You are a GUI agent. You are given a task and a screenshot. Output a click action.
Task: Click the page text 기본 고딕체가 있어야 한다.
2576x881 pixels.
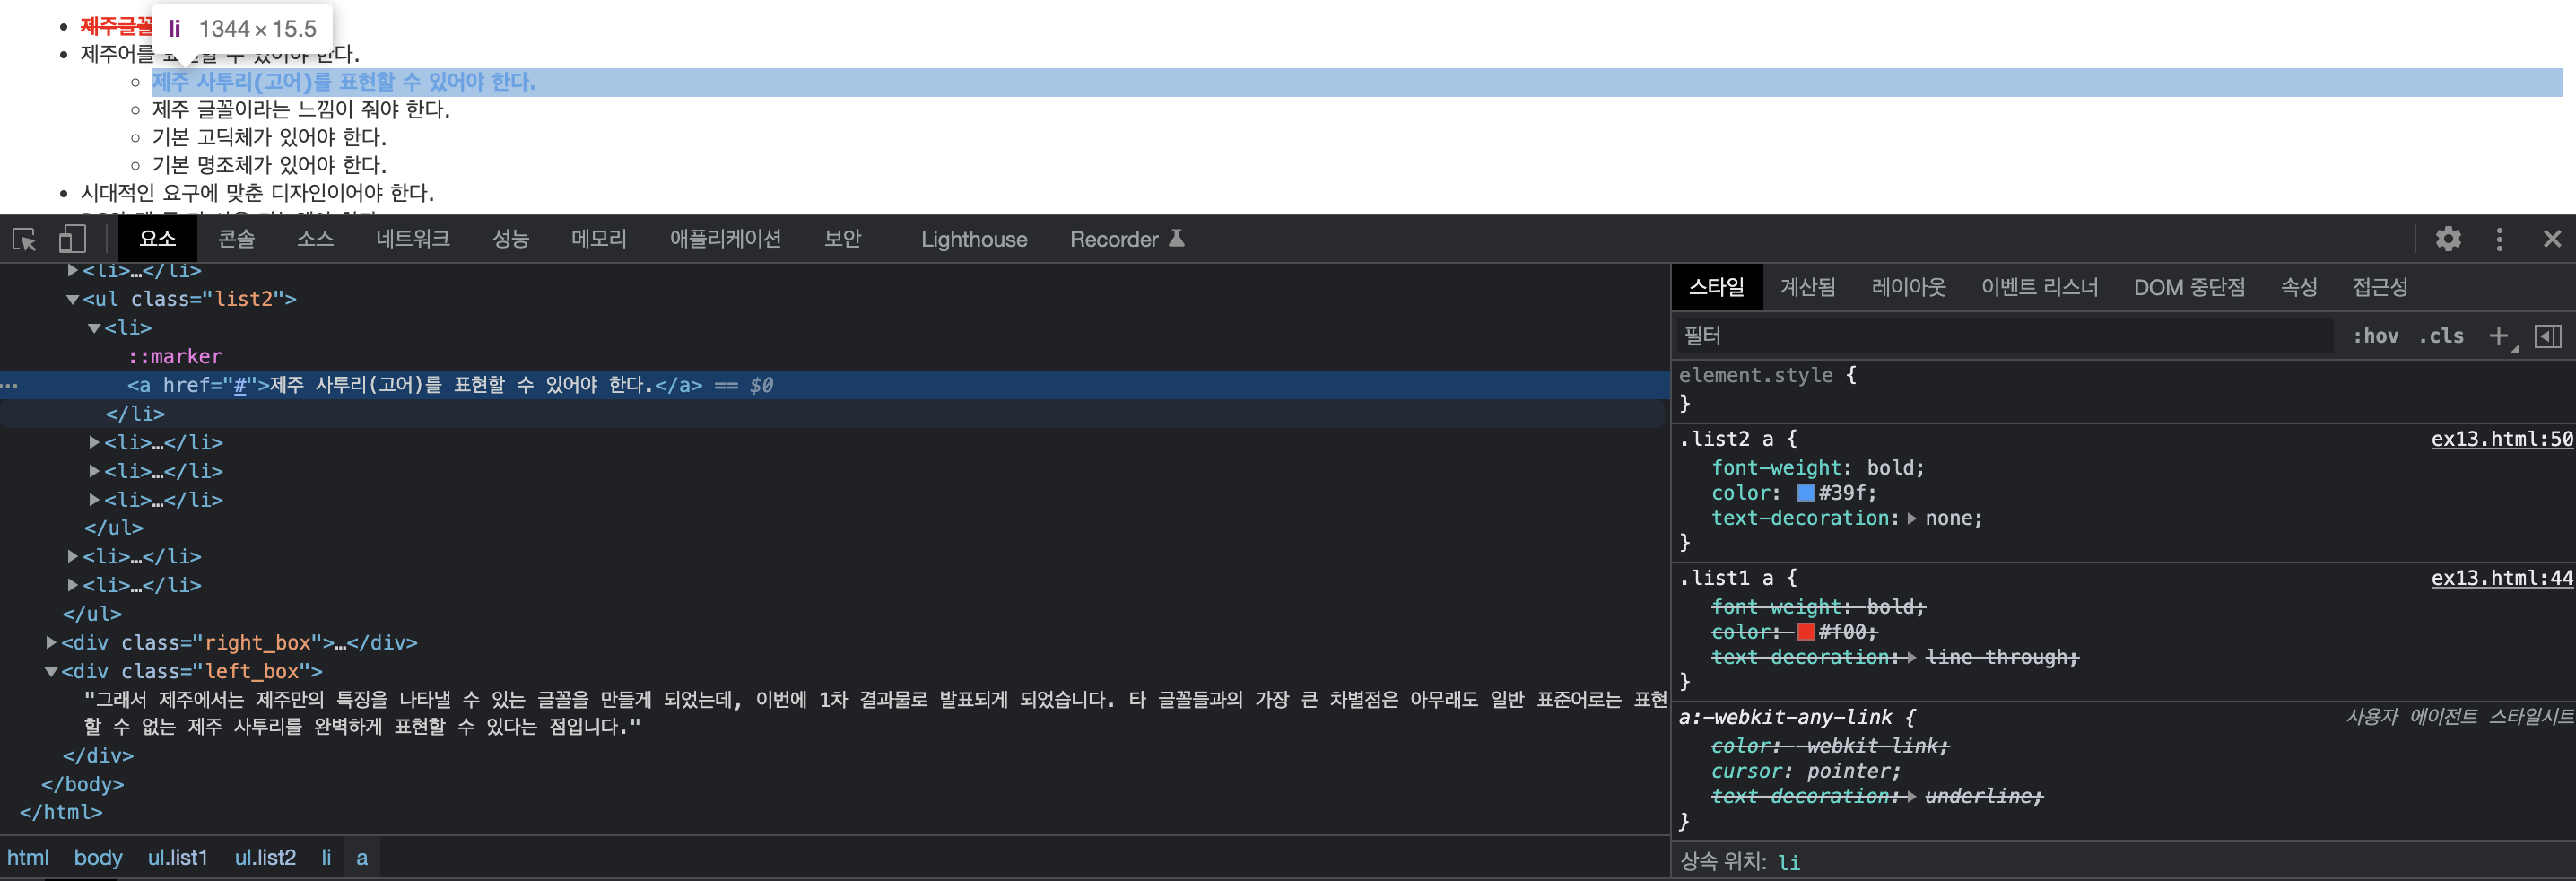click(x=269, y=137)
